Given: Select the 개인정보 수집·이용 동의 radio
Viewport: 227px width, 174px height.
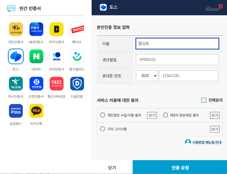Looking at the screenshot, I should 103,115.
